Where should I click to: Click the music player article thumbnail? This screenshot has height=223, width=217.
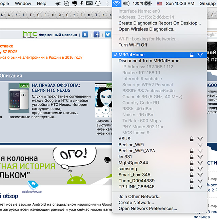(x=104, y=100)
